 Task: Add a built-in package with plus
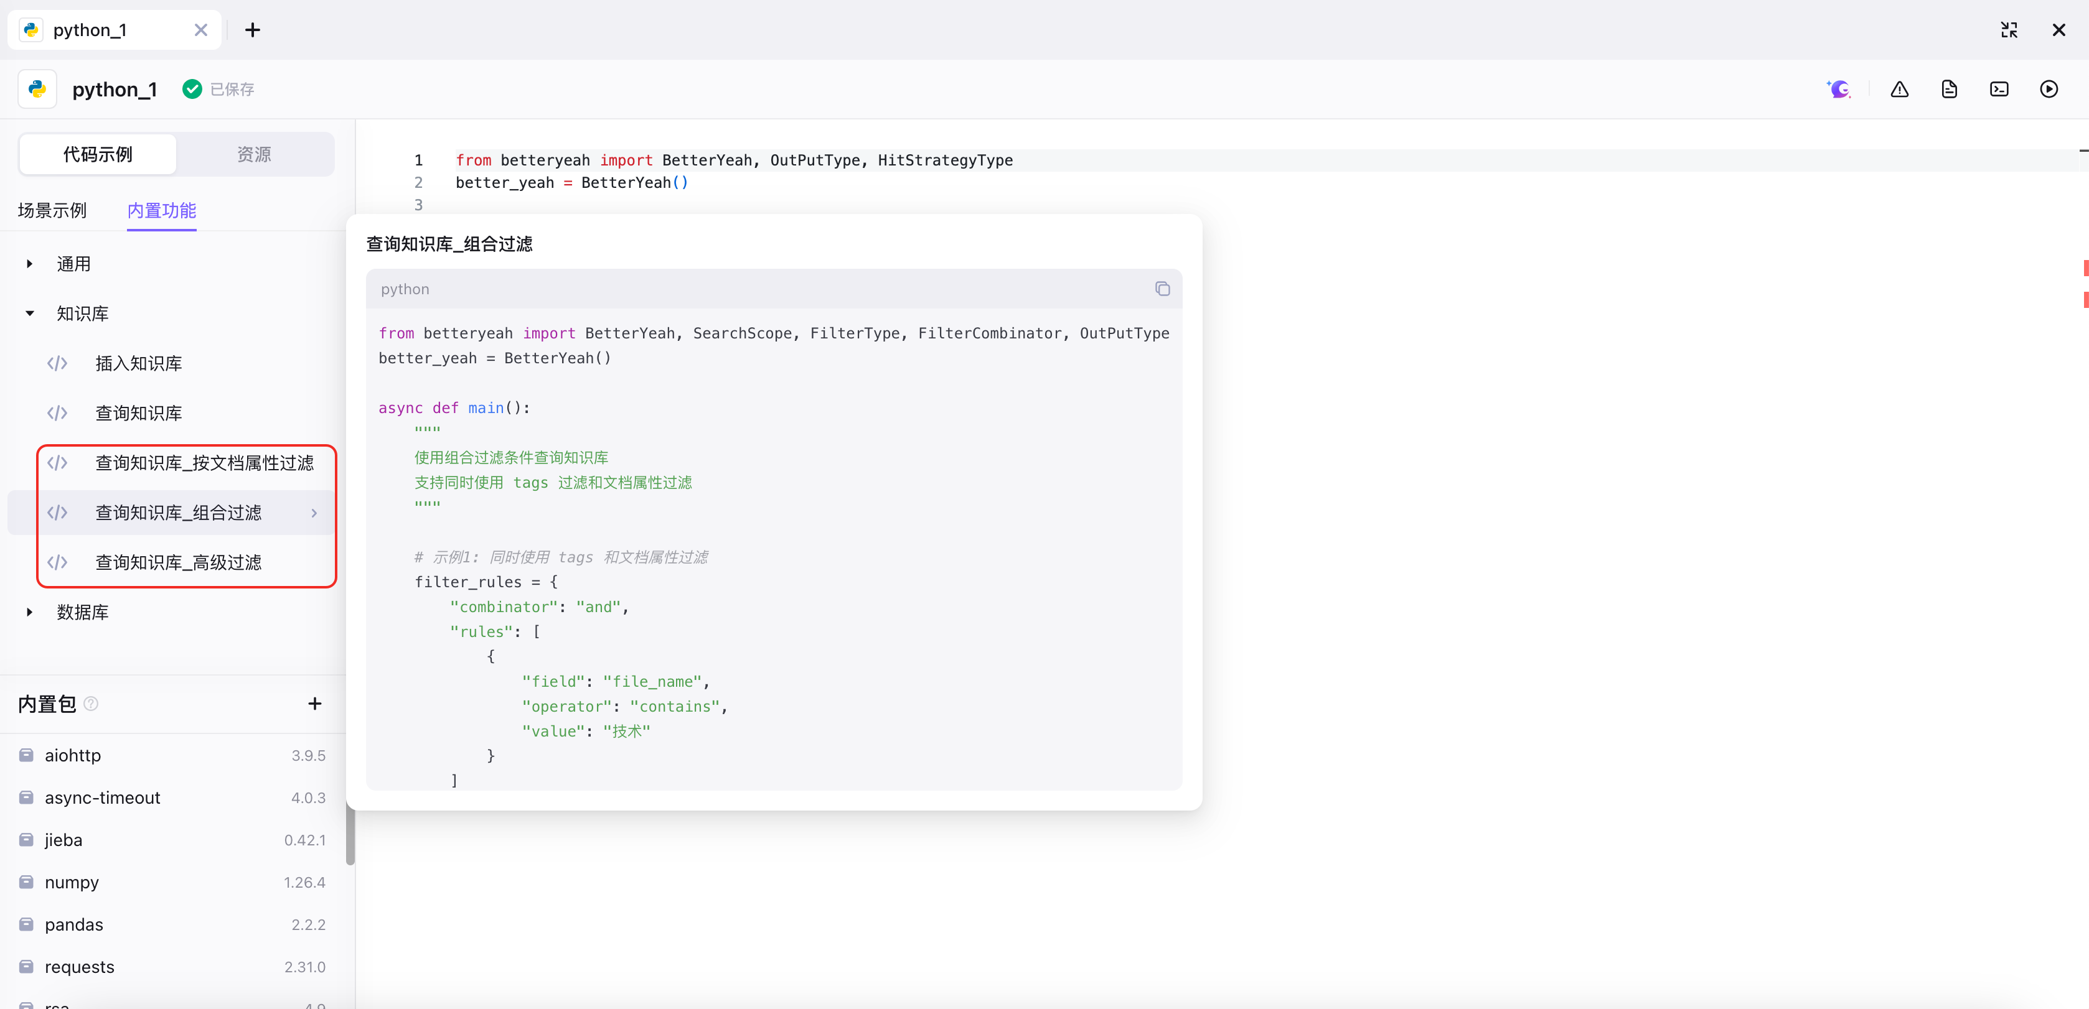pos(314,704)
